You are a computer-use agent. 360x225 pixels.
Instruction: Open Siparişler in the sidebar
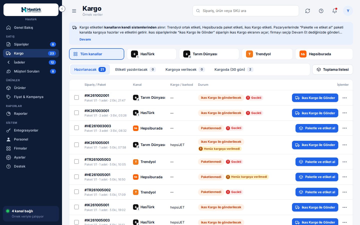(x=31, y=44)
